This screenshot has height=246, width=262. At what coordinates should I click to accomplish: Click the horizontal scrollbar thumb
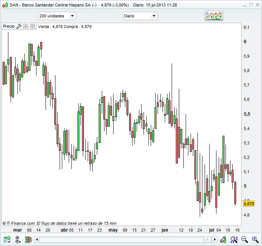coord(207,240)
